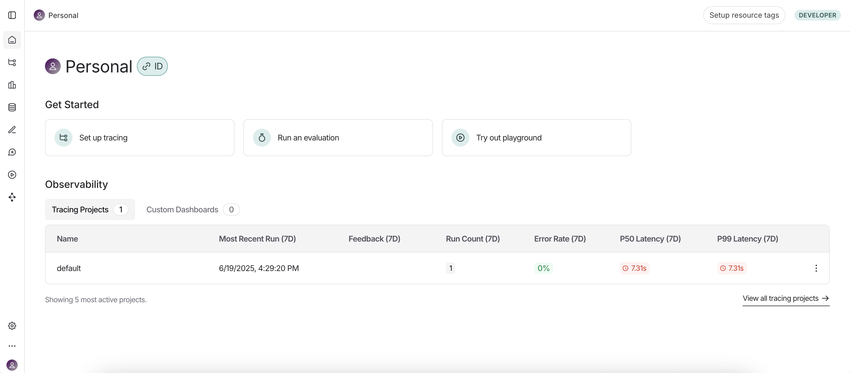
Task: Open the chat-plus prompts sidebar icon
Action: [12, 152]
